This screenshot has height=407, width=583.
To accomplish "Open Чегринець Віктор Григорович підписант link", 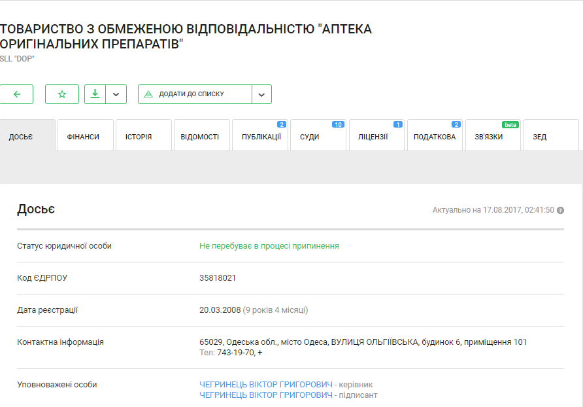I will 266,395.
